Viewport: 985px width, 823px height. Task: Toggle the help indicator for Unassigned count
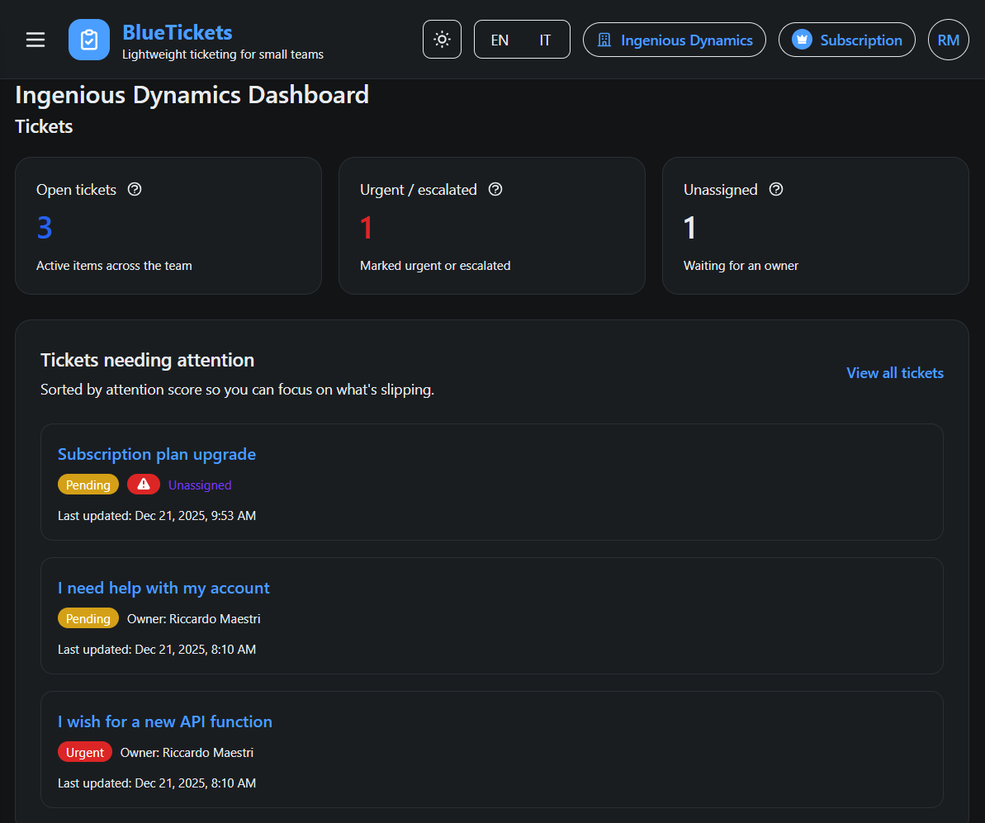(x=775, y=189)
